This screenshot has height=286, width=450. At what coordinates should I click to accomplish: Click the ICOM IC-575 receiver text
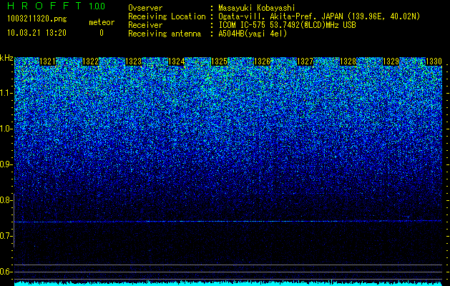tap(287, 25)
